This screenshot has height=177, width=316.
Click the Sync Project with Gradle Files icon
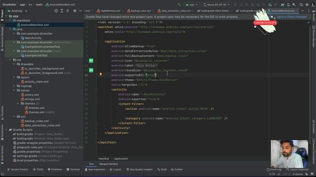(282, 4)
